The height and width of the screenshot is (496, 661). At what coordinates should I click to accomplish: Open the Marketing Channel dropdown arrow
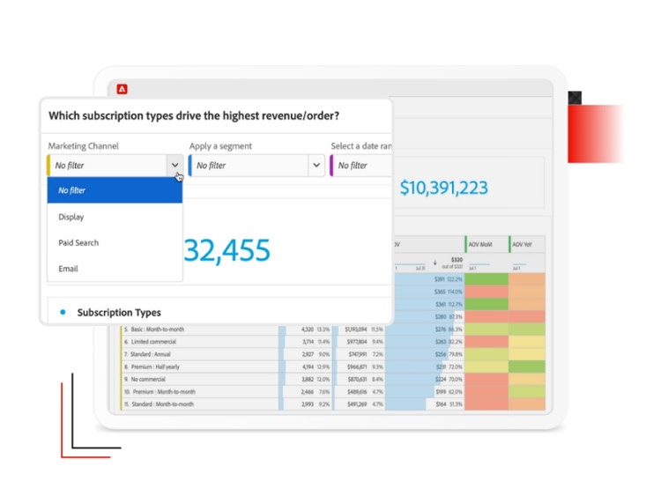pos(174,165)
